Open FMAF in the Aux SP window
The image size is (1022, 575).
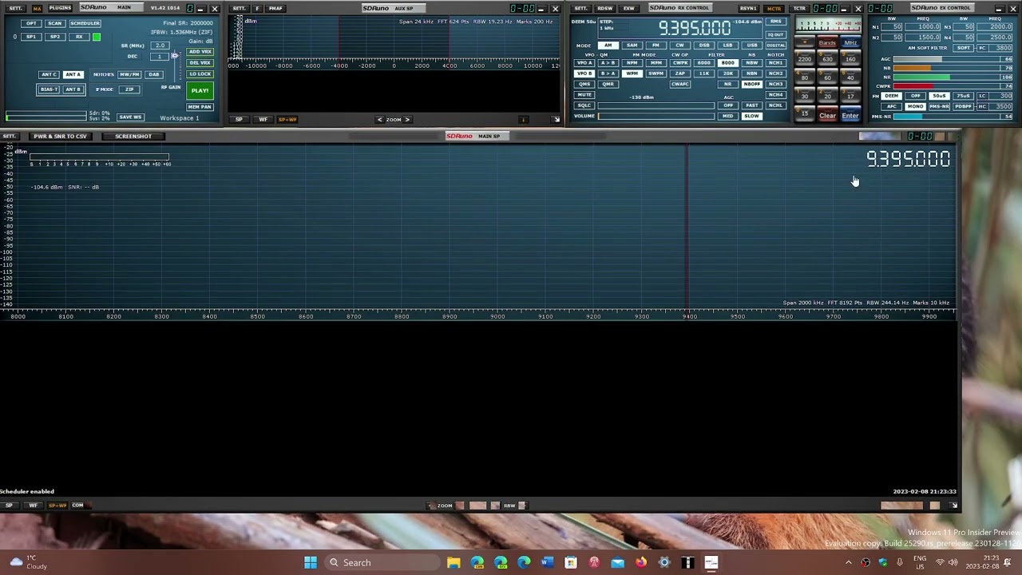(x=275, y=8)
